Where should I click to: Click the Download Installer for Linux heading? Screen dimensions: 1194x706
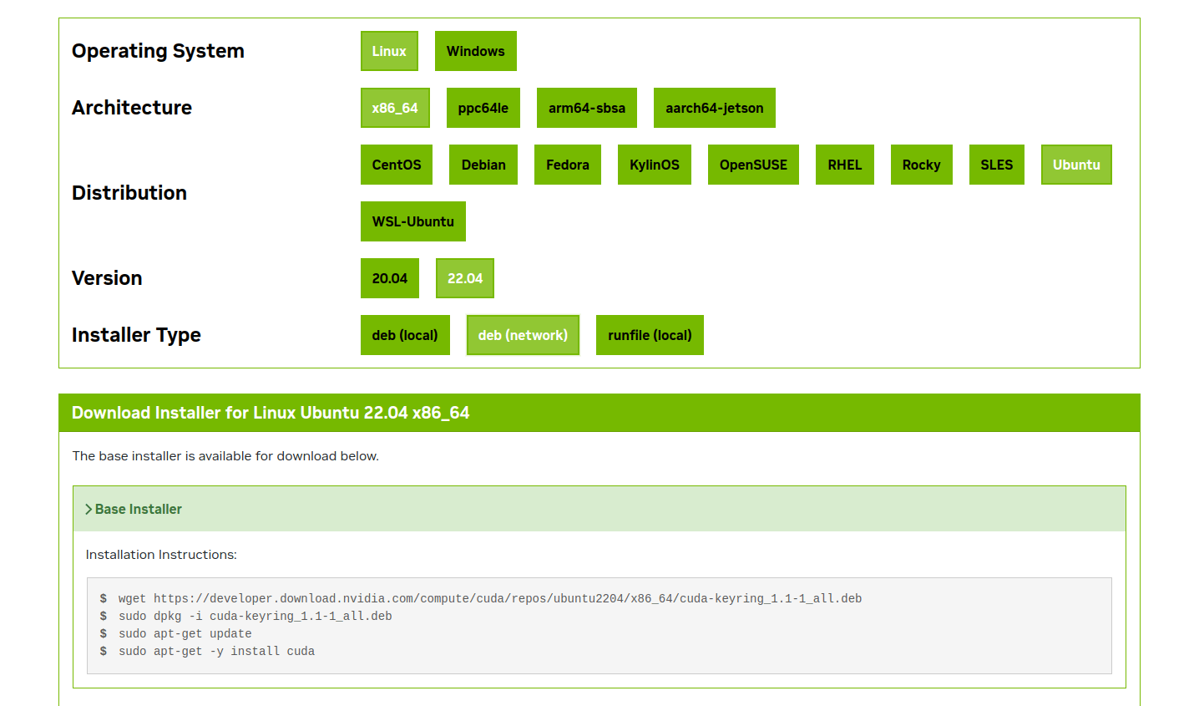[x=271, y=413]
